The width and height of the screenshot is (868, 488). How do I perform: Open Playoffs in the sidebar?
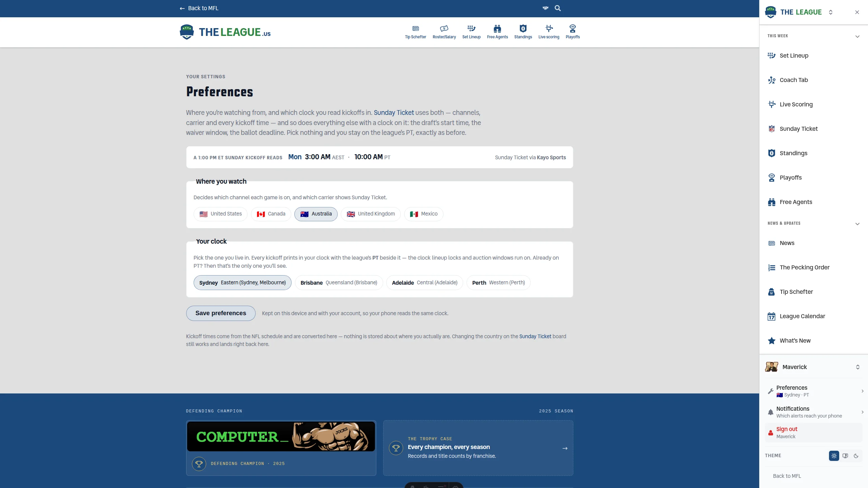[x=813, y=178]
